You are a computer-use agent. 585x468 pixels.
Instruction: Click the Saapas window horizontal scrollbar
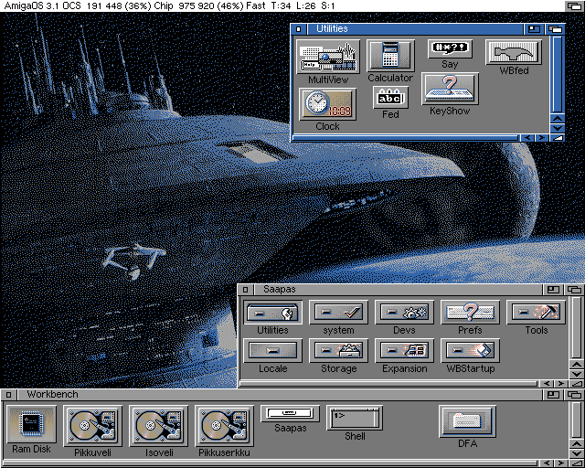(x=388, y=384)
